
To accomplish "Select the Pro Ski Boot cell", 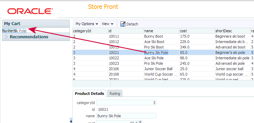I will click(x=154, y=47).
